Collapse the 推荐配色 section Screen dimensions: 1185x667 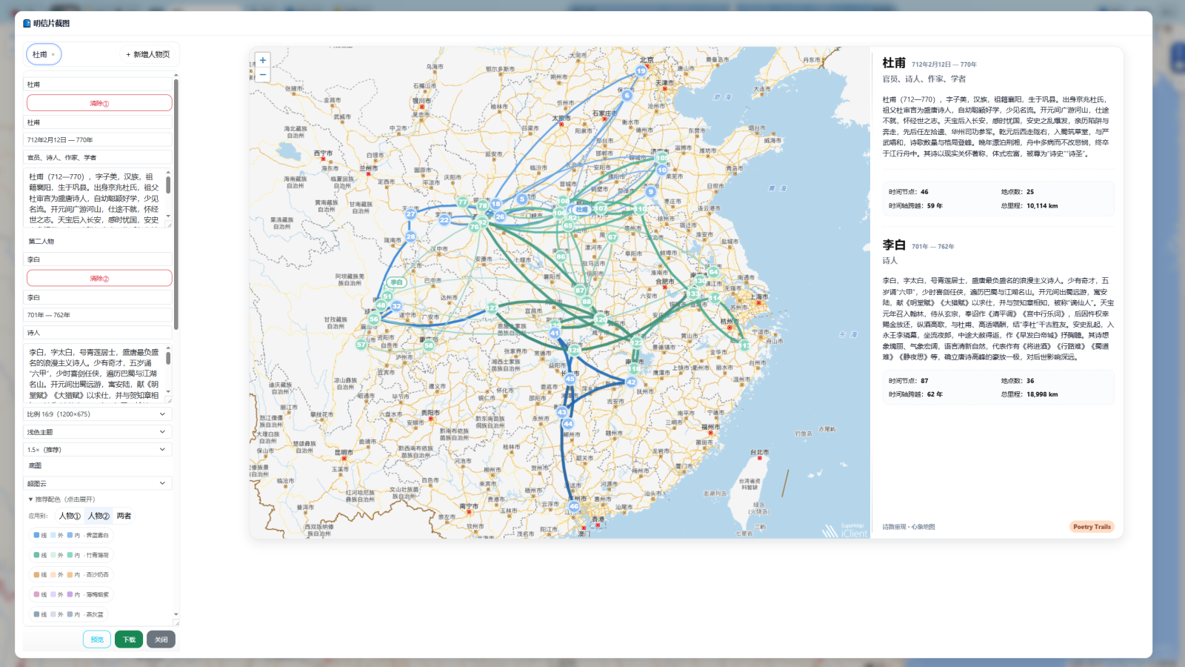click(61, 500)
